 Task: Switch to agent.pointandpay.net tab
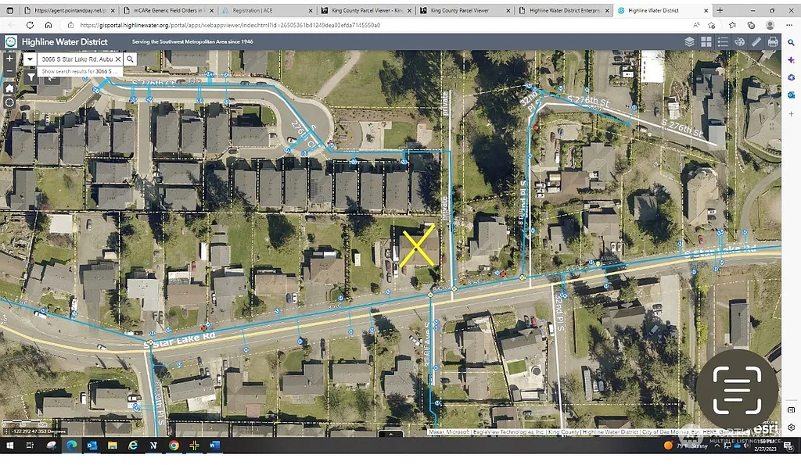click(x=69, y=10)
